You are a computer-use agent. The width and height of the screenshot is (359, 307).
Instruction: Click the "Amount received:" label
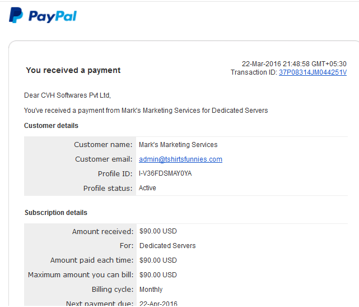tap(103, 231)
